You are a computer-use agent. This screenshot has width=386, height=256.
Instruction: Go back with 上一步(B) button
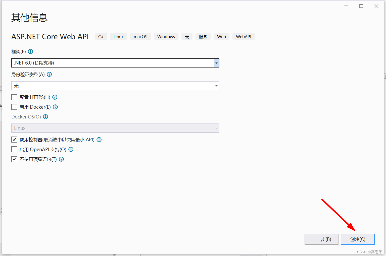[321, 239]
